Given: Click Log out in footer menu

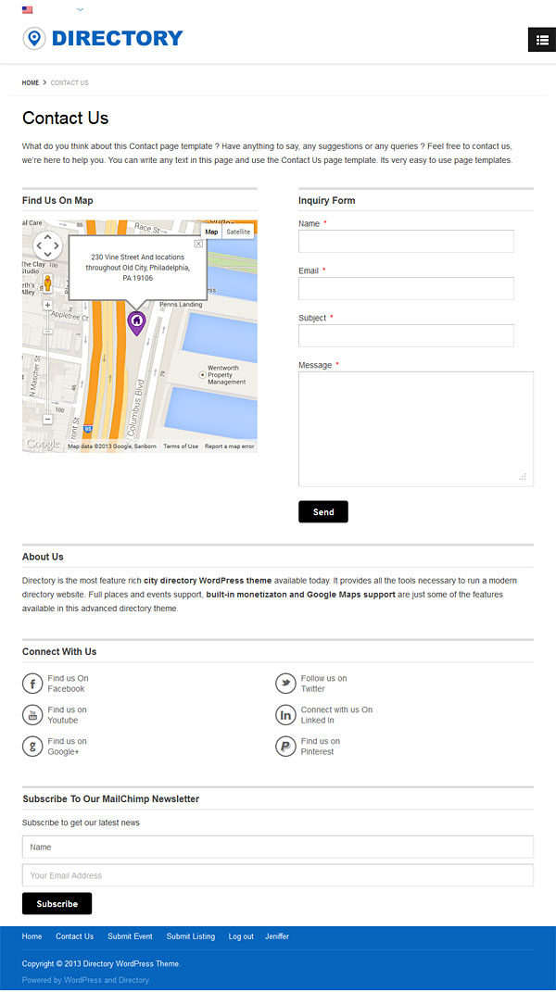Looking at the screenshot, I should click(241, 936).
